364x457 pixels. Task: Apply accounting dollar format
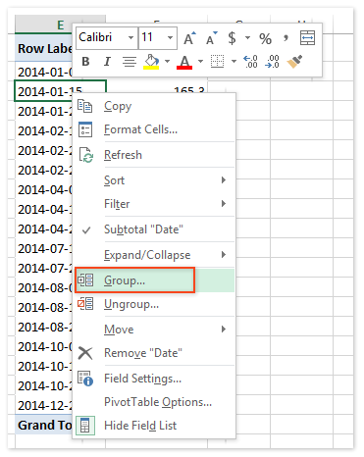[x=232, y=38]
